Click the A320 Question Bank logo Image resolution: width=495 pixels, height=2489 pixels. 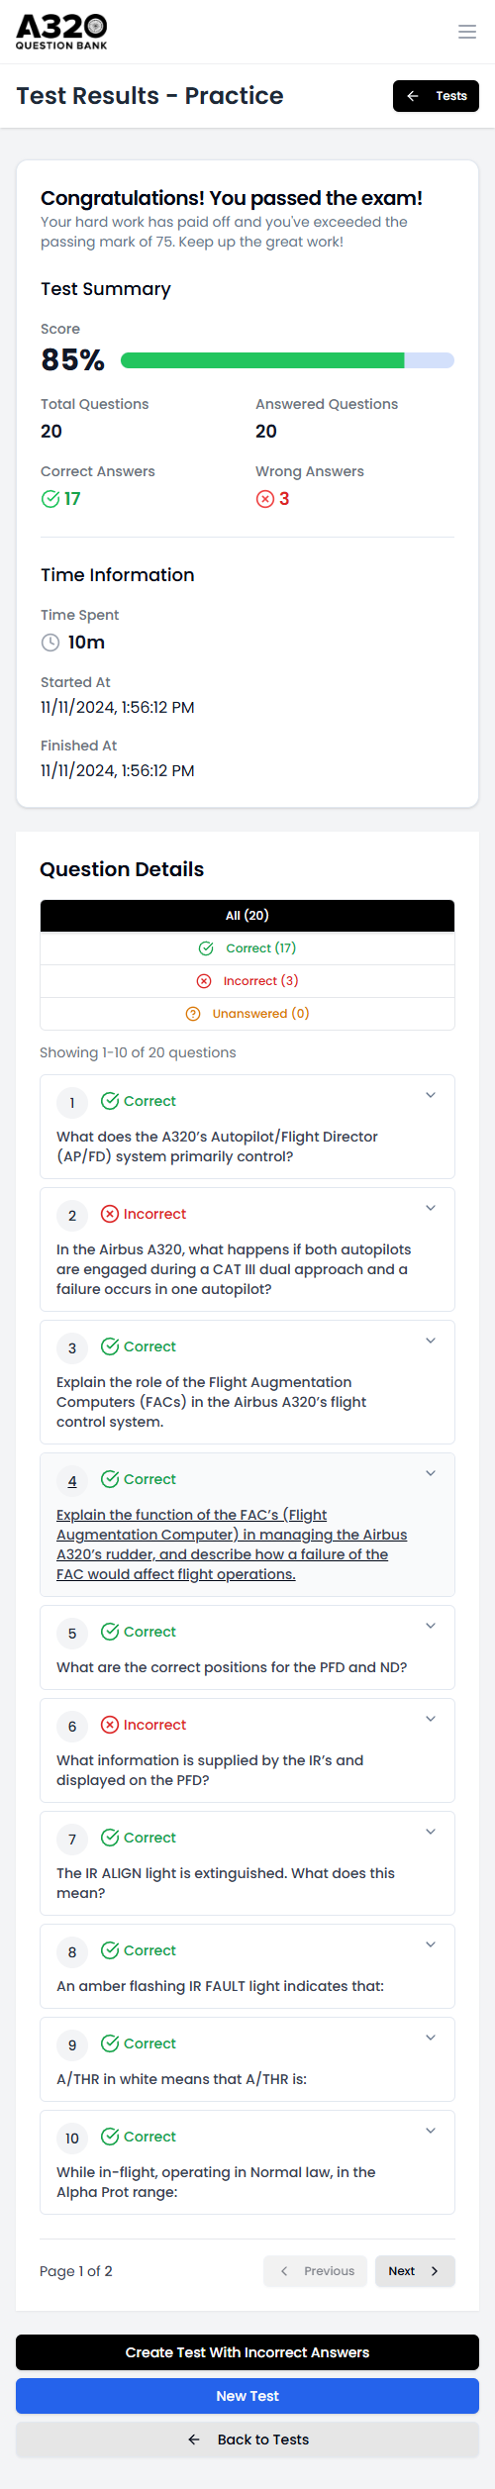(61, 32)
